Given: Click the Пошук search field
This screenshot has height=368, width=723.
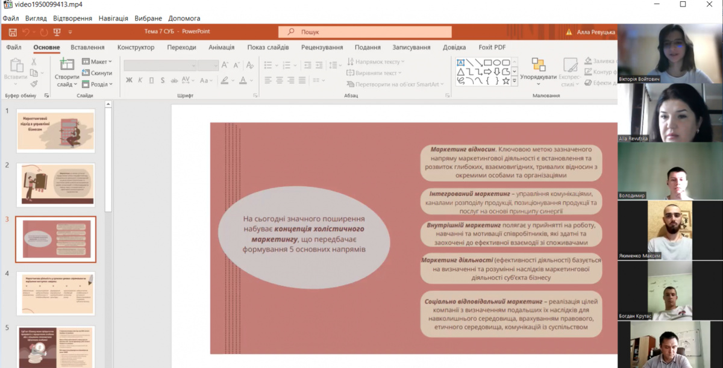Looking at the screenshot, I should point(365,32).
